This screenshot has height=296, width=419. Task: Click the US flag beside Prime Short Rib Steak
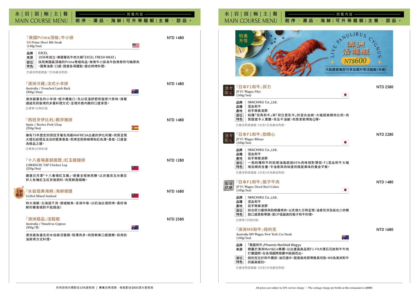point(135,45)
